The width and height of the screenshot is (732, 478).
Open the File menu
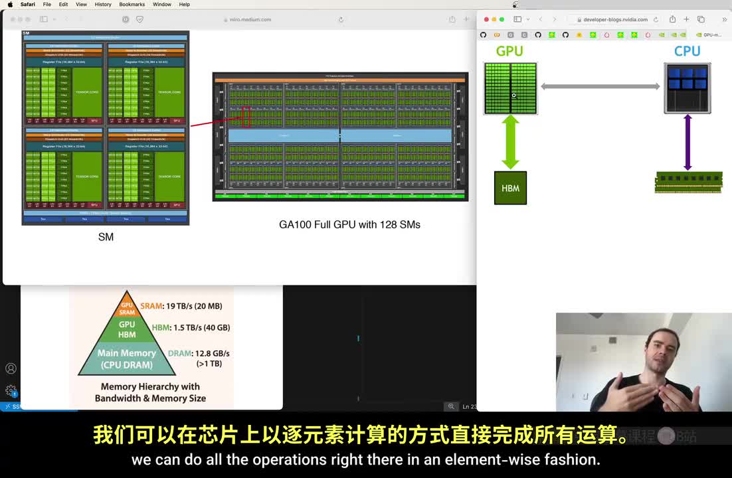[x=46, y=4]
